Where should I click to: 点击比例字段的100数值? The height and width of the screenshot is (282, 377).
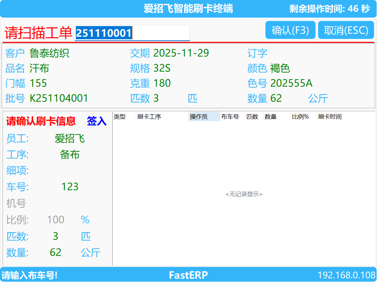[x=55, y=220]
